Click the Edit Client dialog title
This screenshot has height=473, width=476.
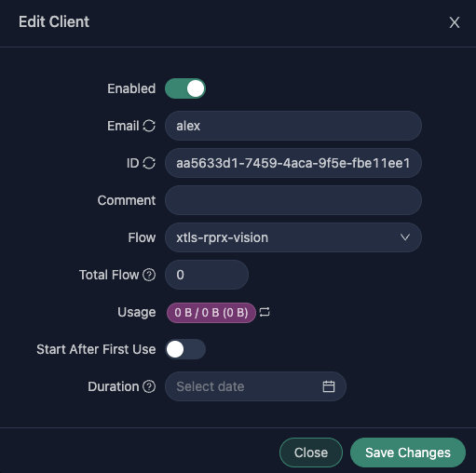(54, 22)
